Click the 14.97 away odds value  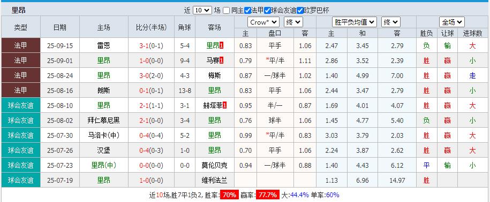[x=397, y=181]
